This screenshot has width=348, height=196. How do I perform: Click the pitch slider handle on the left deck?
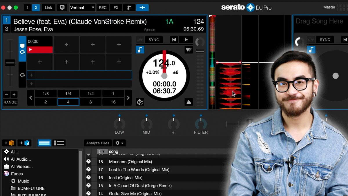(x=10, y=63)
